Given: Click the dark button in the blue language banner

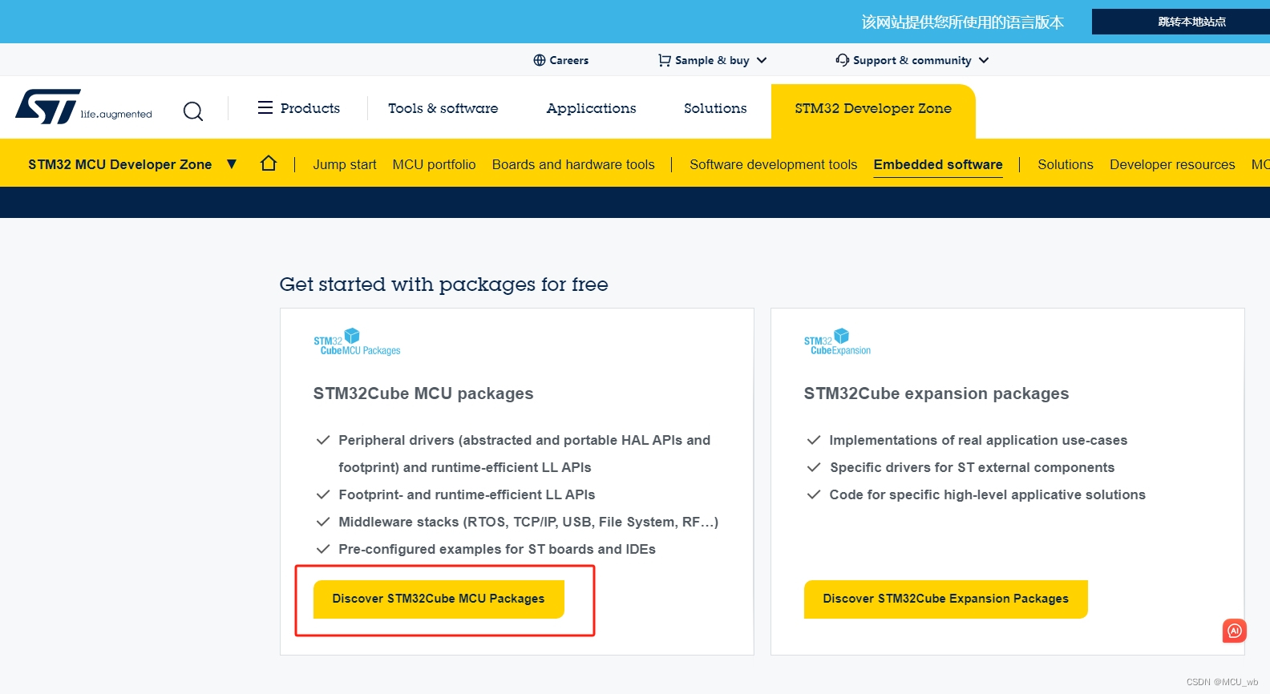Looking at the screenshot, I should point(1181,22).
